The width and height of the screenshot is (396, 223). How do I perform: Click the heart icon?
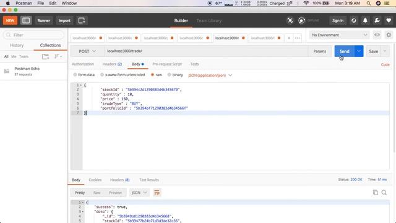pos(389,20)
